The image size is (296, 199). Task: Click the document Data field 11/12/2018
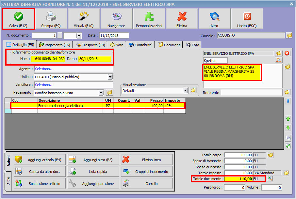(x=114, y=36)
